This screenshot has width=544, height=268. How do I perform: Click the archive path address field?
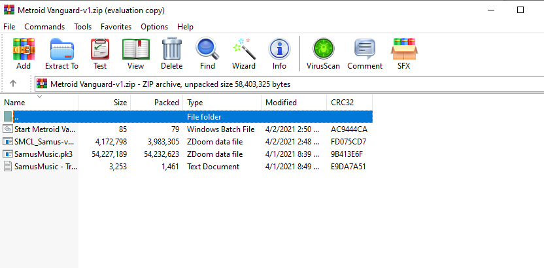click(x=290, y=84)
